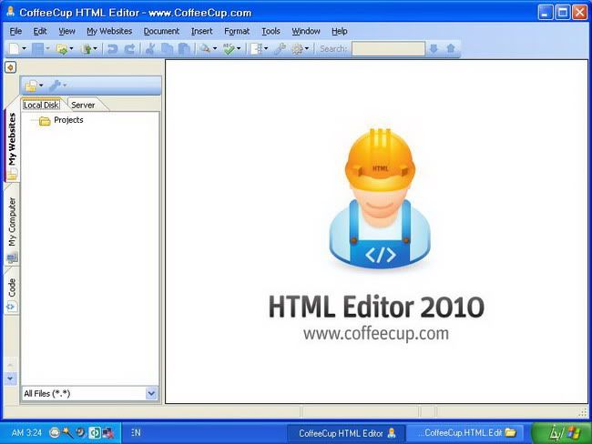
Task: Click the Open file folder icon
Action: click(62, 48)
